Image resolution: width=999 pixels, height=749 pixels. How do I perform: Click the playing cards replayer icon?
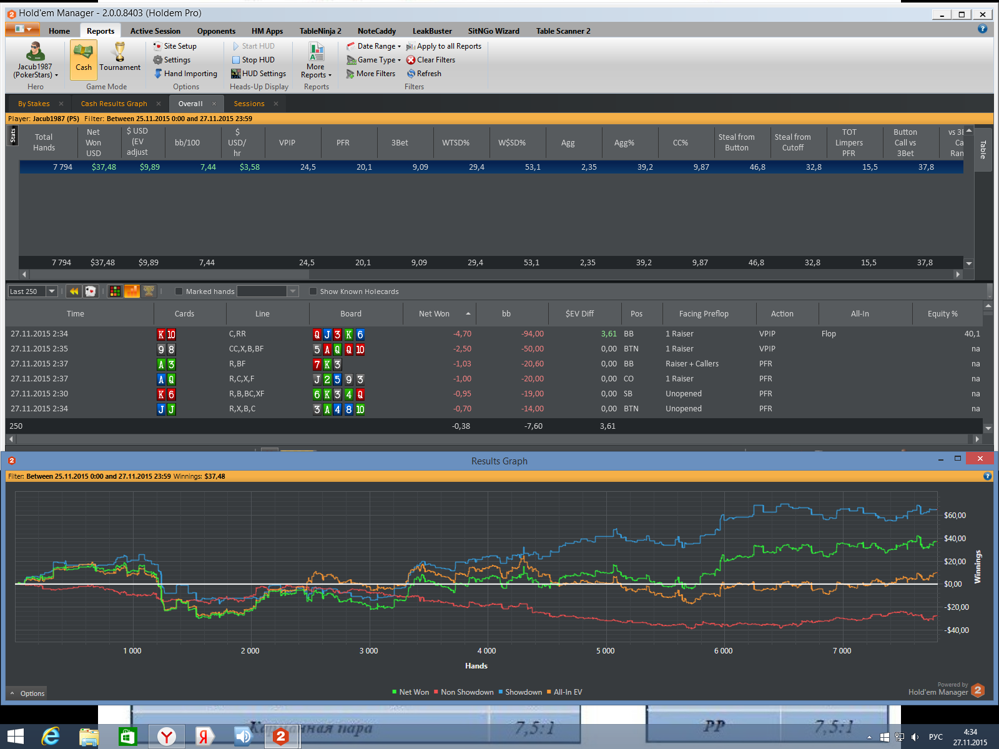click(x=91, y=291)
